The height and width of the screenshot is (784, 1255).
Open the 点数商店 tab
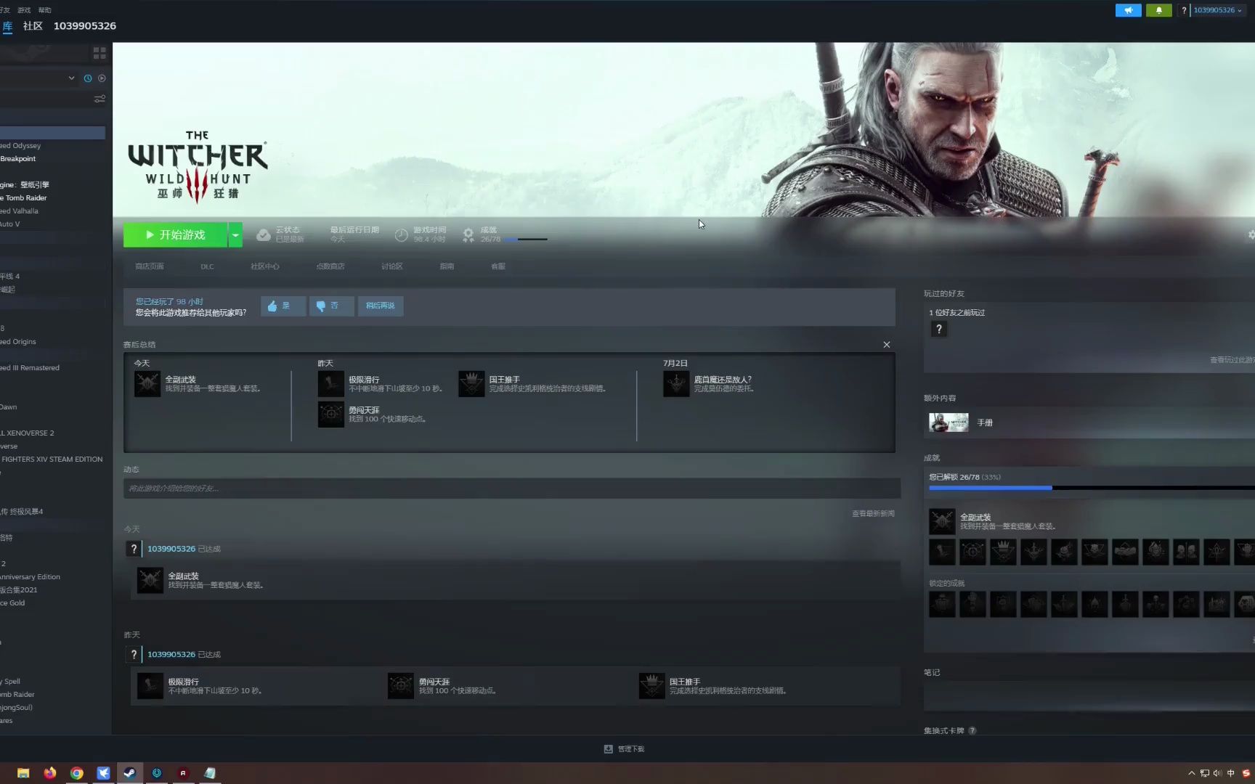[330, 266]
